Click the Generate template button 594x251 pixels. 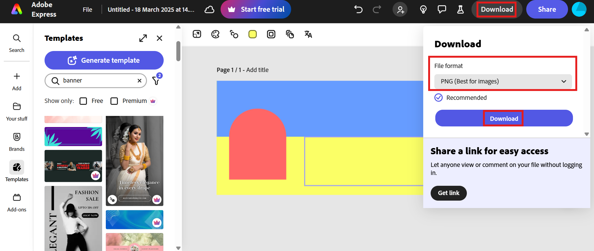[x=104, y=60]
